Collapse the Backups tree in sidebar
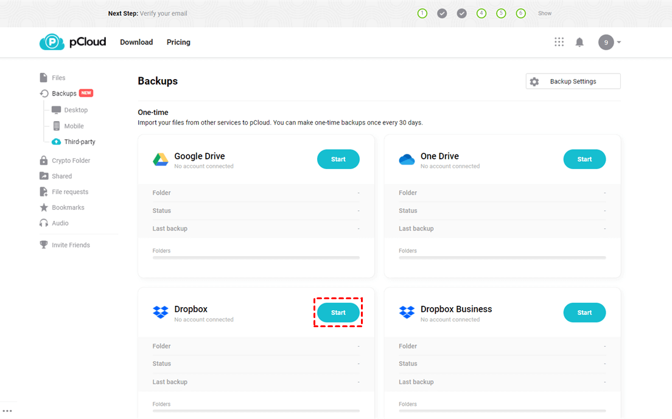 pyautogui.click(x=64, y=94)
